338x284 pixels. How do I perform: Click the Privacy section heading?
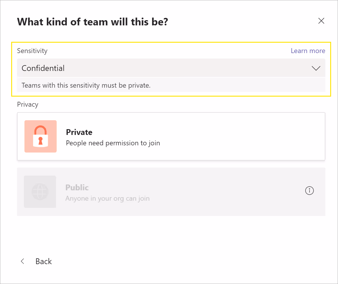click(28, 104)
